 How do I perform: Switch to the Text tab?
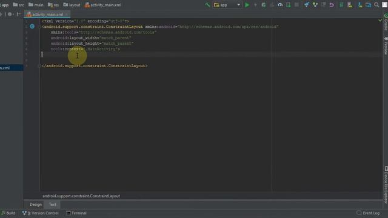pyautogui.click(x=53, y=205)
